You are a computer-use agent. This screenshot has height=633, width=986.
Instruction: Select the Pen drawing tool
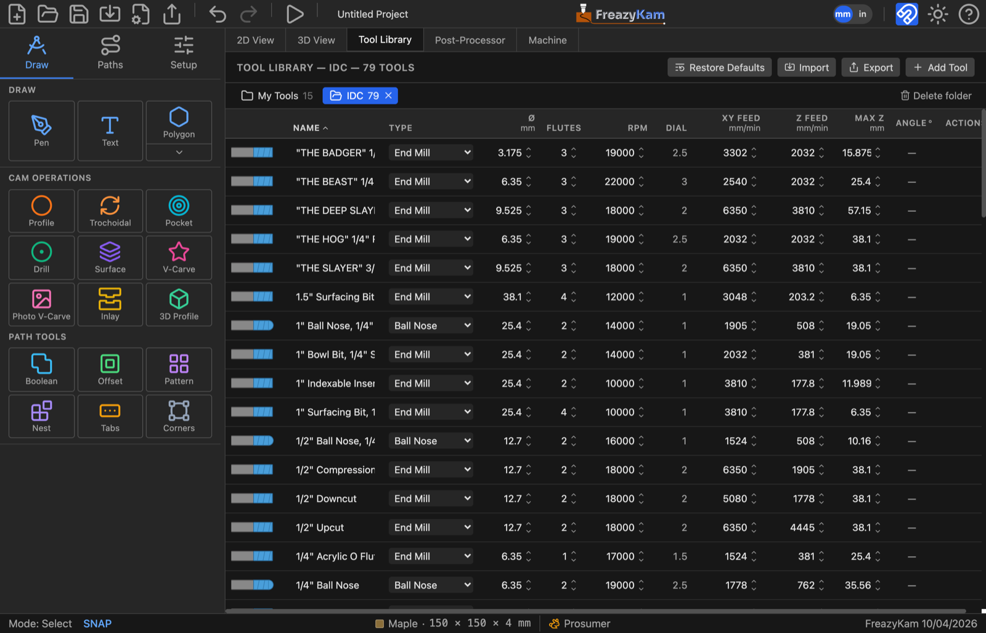click(41, 131)
